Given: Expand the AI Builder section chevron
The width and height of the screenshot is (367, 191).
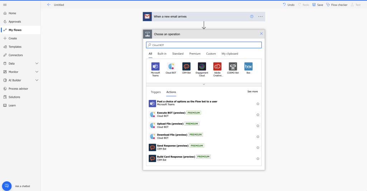Looking at the screenshot, I should (x=37, y=80).
